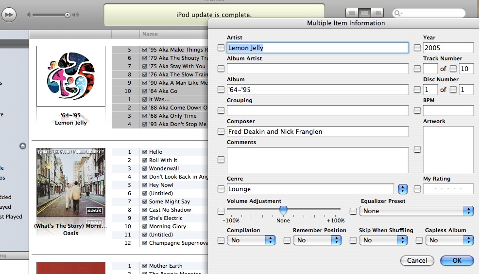Uncheck the track Hello
The height and width of the screenshot is (274, 479).
coord(144,152)
